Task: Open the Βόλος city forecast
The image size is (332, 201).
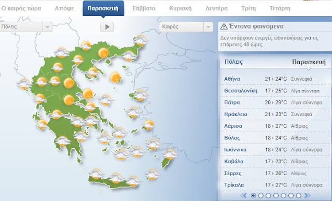Action: [x=232, y=138]
